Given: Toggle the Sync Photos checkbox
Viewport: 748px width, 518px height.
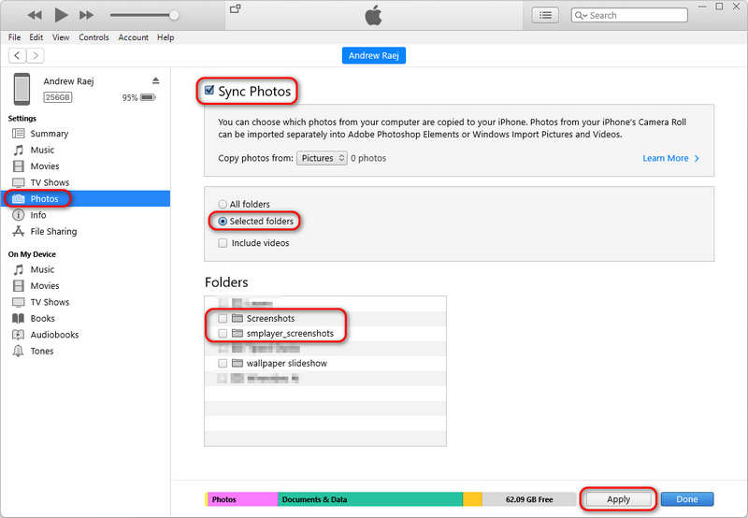Looking at the screenshot, I should point(209,90).
